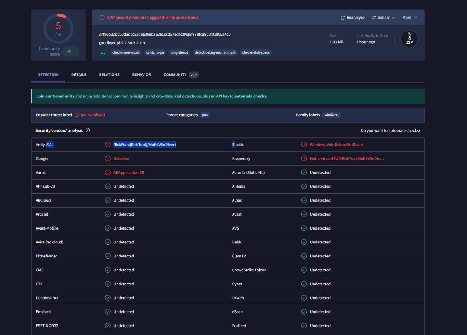Image resolution: width=467 pixels, height=335 pixels.
Task: Click the info icon next to Security vendors' analysis
Action: [x=88, y=130]
